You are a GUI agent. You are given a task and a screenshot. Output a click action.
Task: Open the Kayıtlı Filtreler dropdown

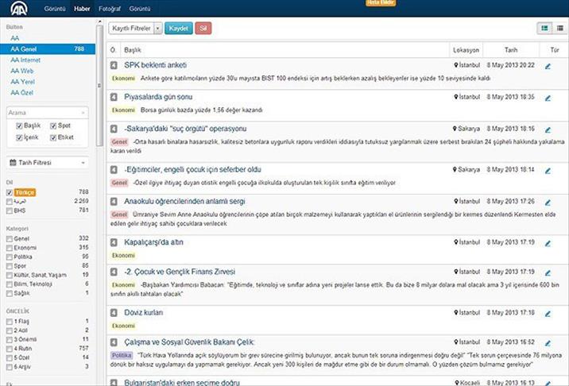[x=135, y=28]
